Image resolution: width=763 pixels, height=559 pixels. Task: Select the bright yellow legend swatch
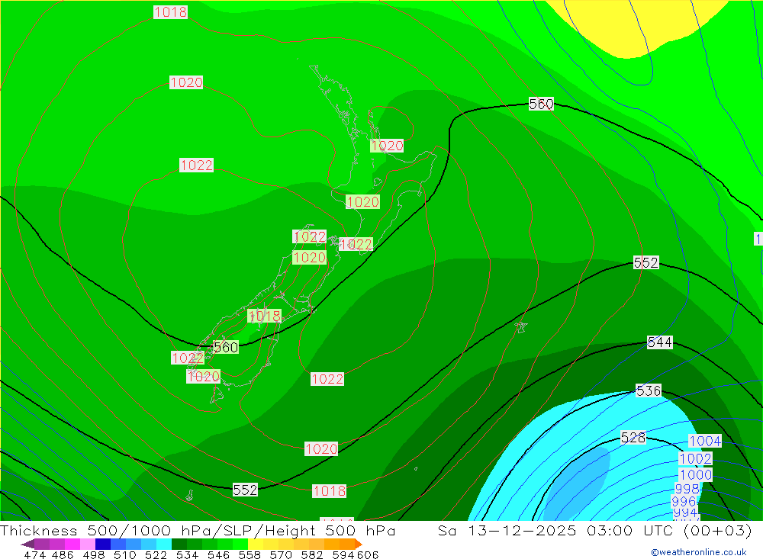coord(256,544)
